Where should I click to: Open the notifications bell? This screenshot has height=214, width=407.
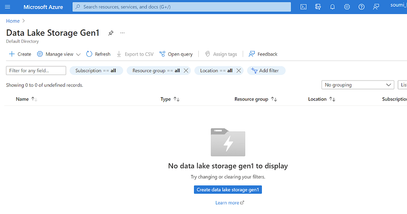[333, 7]
